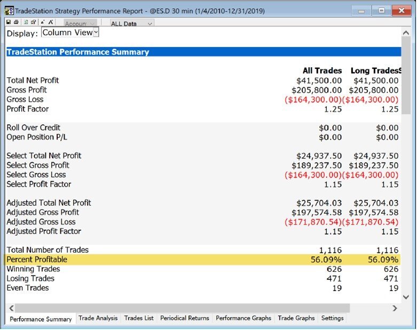Click the All Trades 1,116 total trades value
The width and height of the screenshot is (417, 330).
click(331, 251)
